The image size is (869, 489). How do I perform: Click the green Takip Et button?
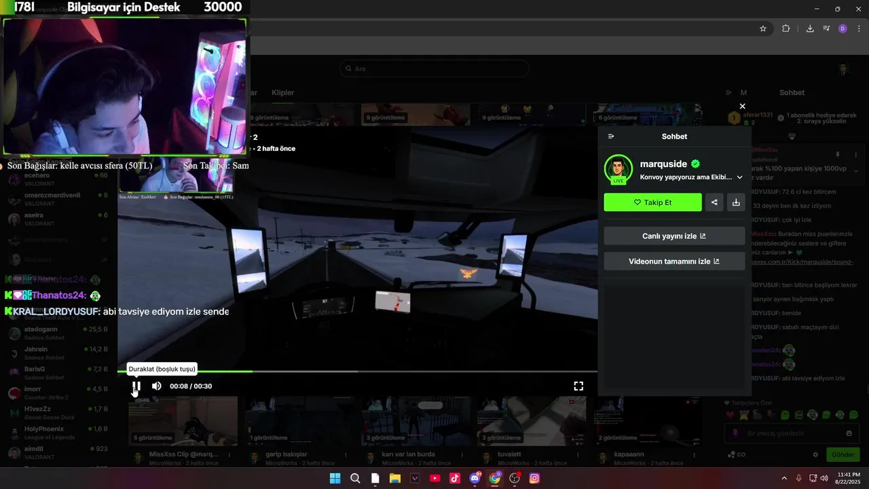(x=652, y=202)
